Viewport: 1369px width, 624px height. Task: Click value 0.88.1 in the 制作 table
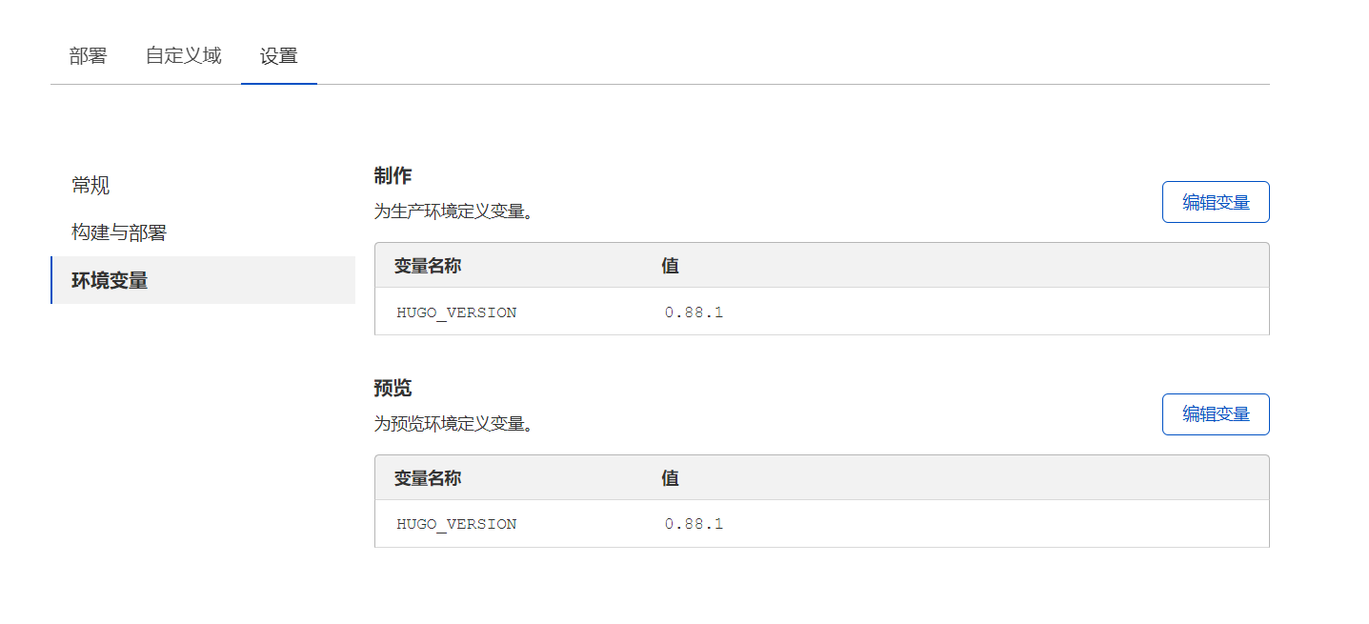(694, 312)
